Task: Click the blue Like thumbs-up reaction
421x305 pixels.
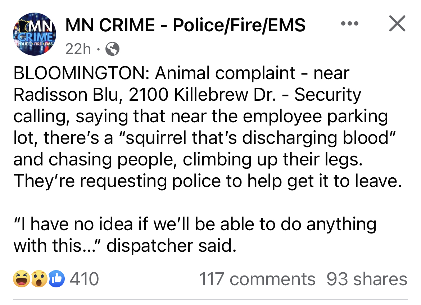Action: [56, 279]
